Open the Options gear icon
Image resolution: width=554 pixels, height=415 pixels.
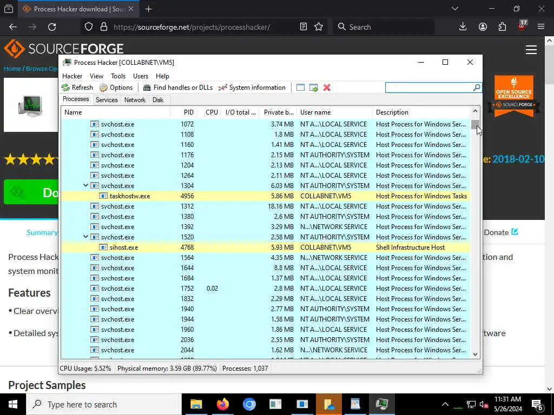coord(103,88)
